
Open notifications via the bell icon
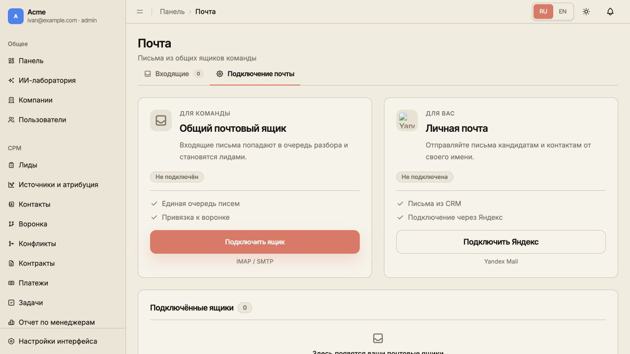pos(610,11)
